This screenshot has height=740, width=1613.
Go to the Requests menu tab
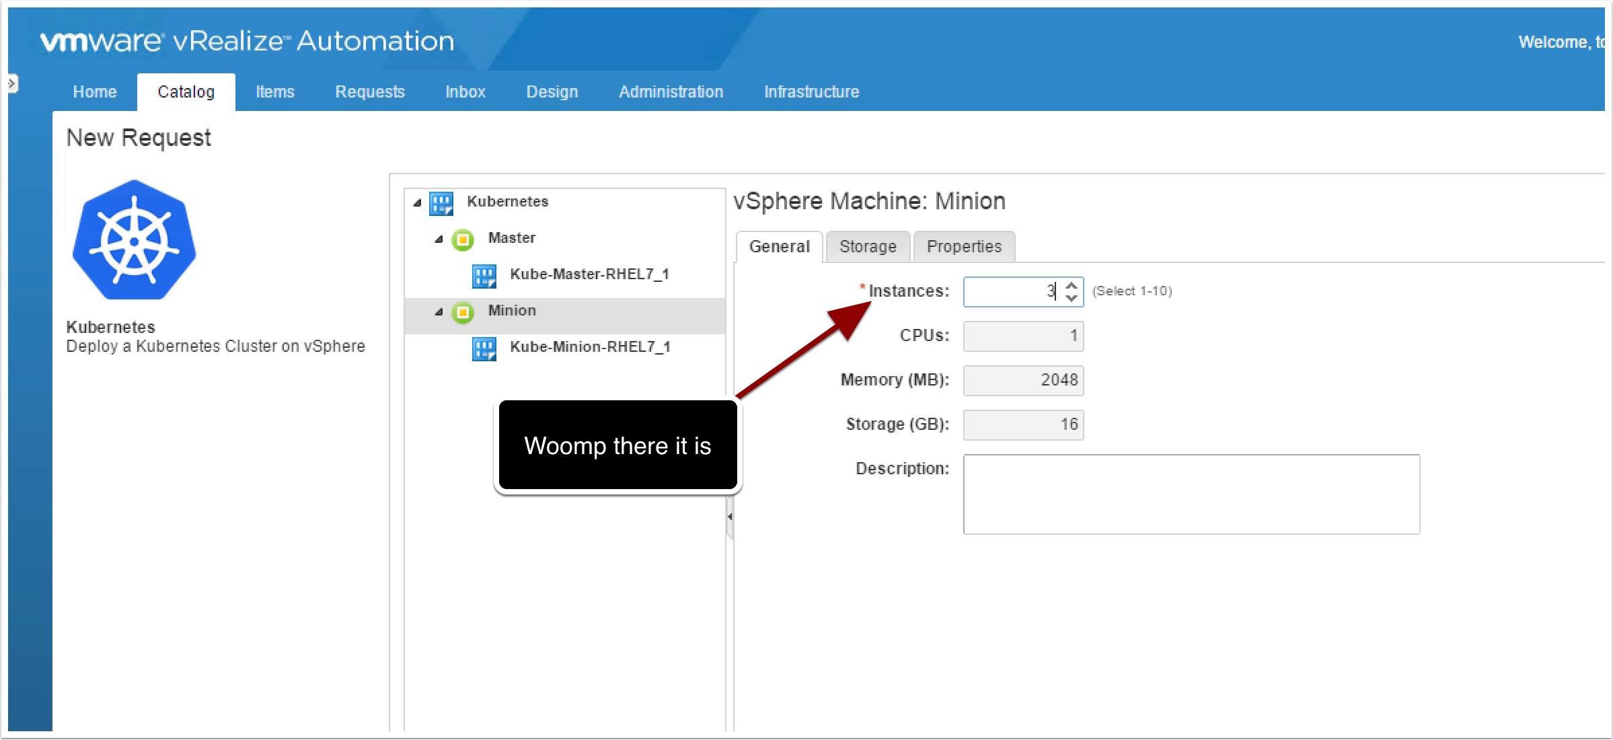tap(369, 92)
